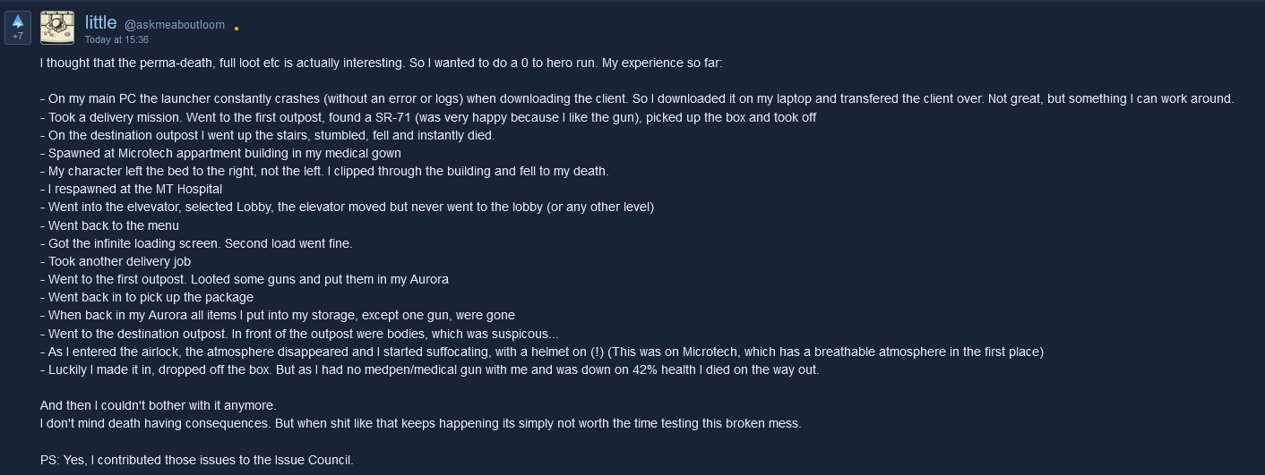Click the 'Got the infinite loading screen' line
Image resolution: width=1265 pixels, height=475 pixels.
click(196, 243)
